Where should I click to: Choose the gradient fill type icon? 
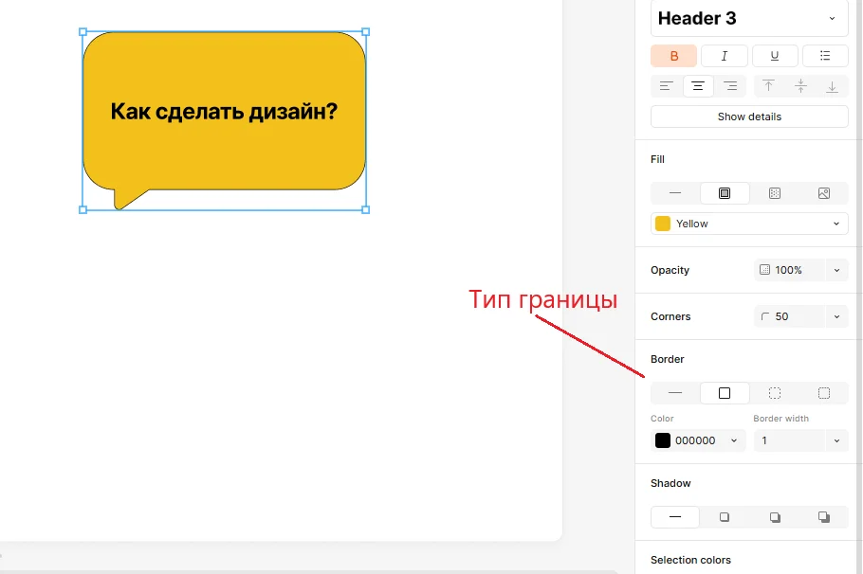coord(774,193)
